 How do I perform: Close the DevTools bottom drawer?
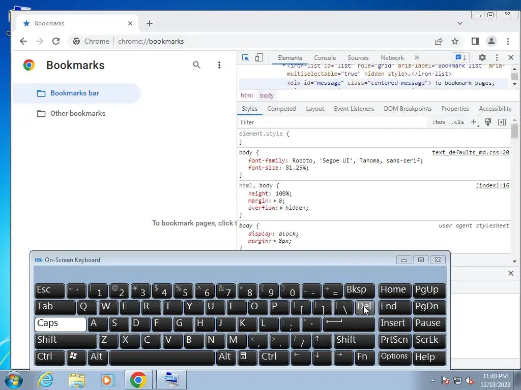click(511, 273)
